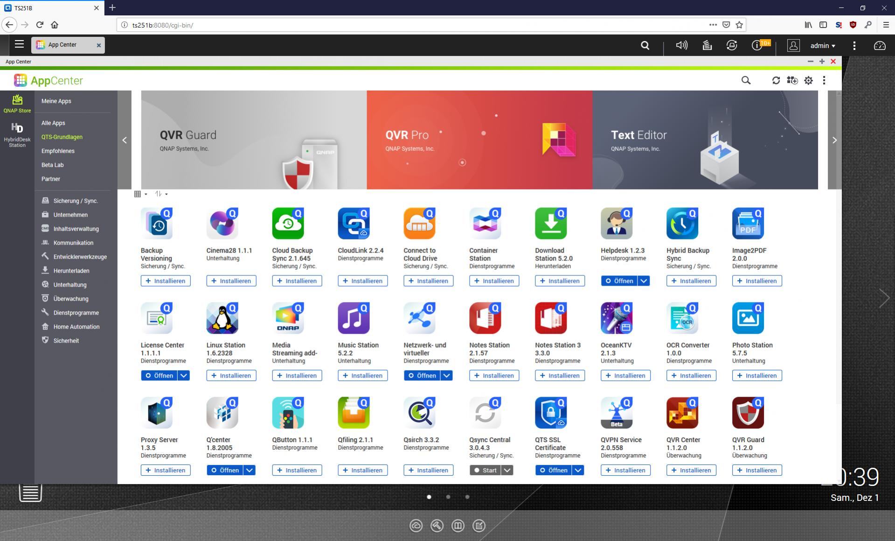
Task: Start the Qsync Central app
Action: point(485,471)
